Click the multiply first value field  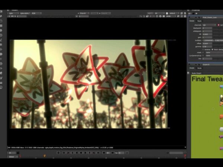[x=208, y=40]
